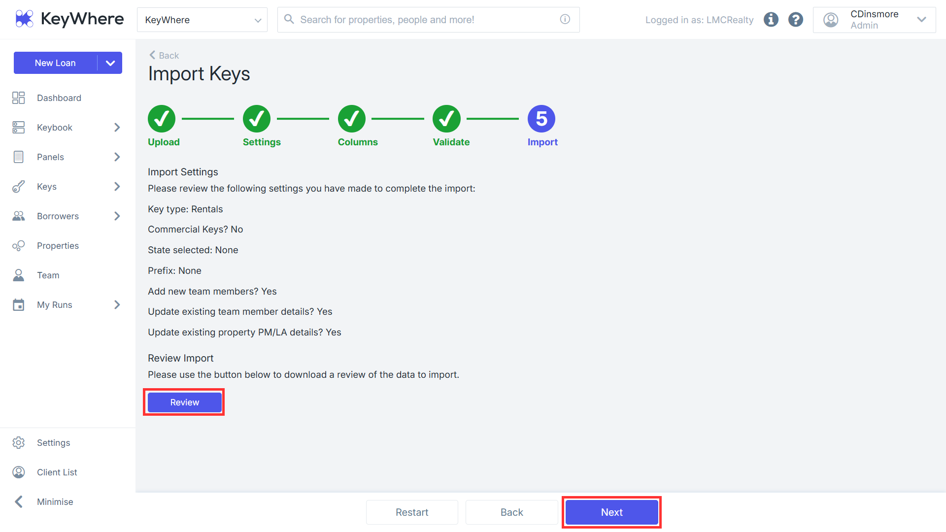Click the Keys key icon
946x532 pixels.
pos(18,187)
